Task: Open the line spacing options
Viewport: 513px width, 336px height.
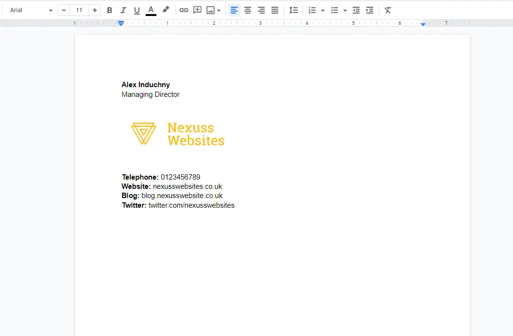Action: tap(293, 10)
